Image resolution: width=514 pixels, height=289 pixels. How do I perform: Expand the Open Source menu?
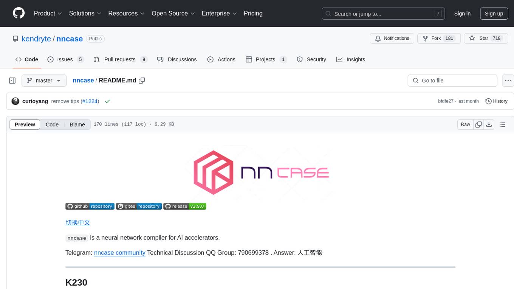[x=173, y=13]
